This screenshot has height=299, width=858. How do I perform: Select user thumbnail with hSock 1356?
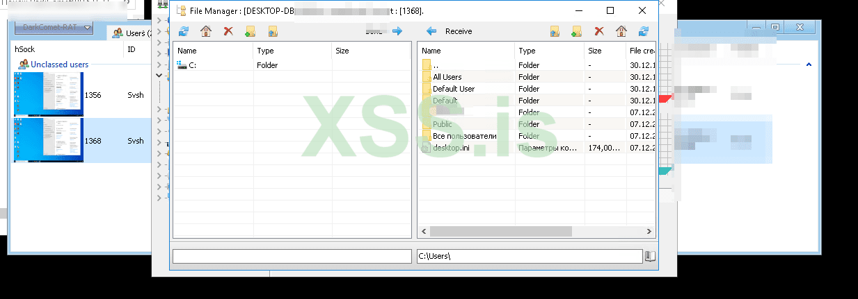coord(49,95)
